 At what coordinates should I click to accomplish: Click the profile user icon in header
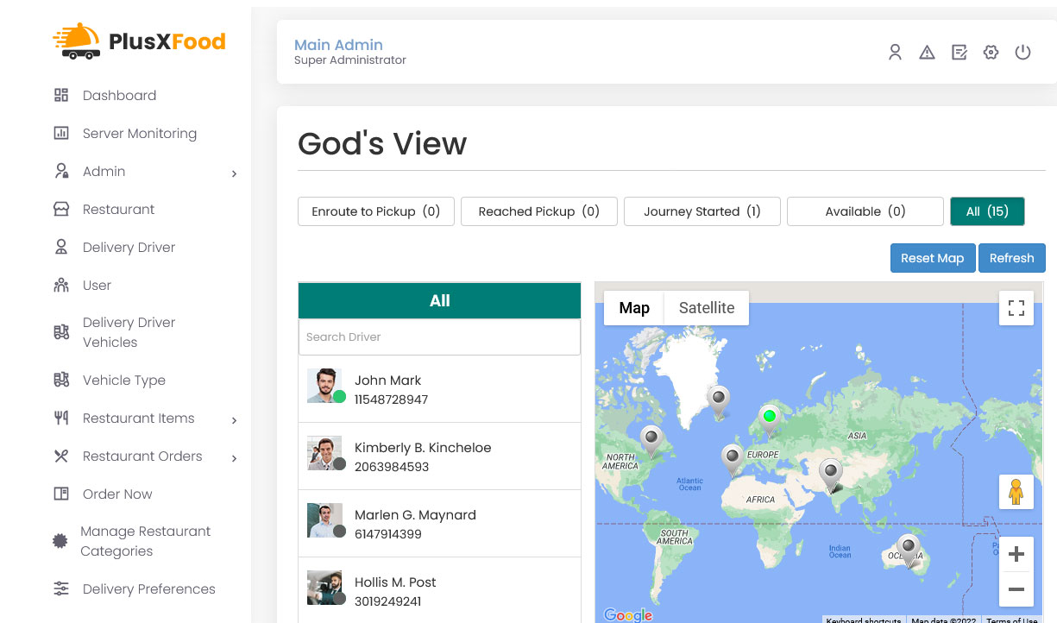click(x=895, y=53)
